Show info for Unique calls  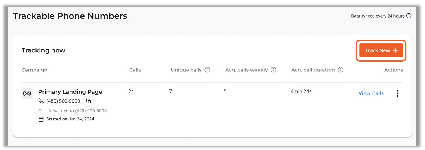coord(207,70)
